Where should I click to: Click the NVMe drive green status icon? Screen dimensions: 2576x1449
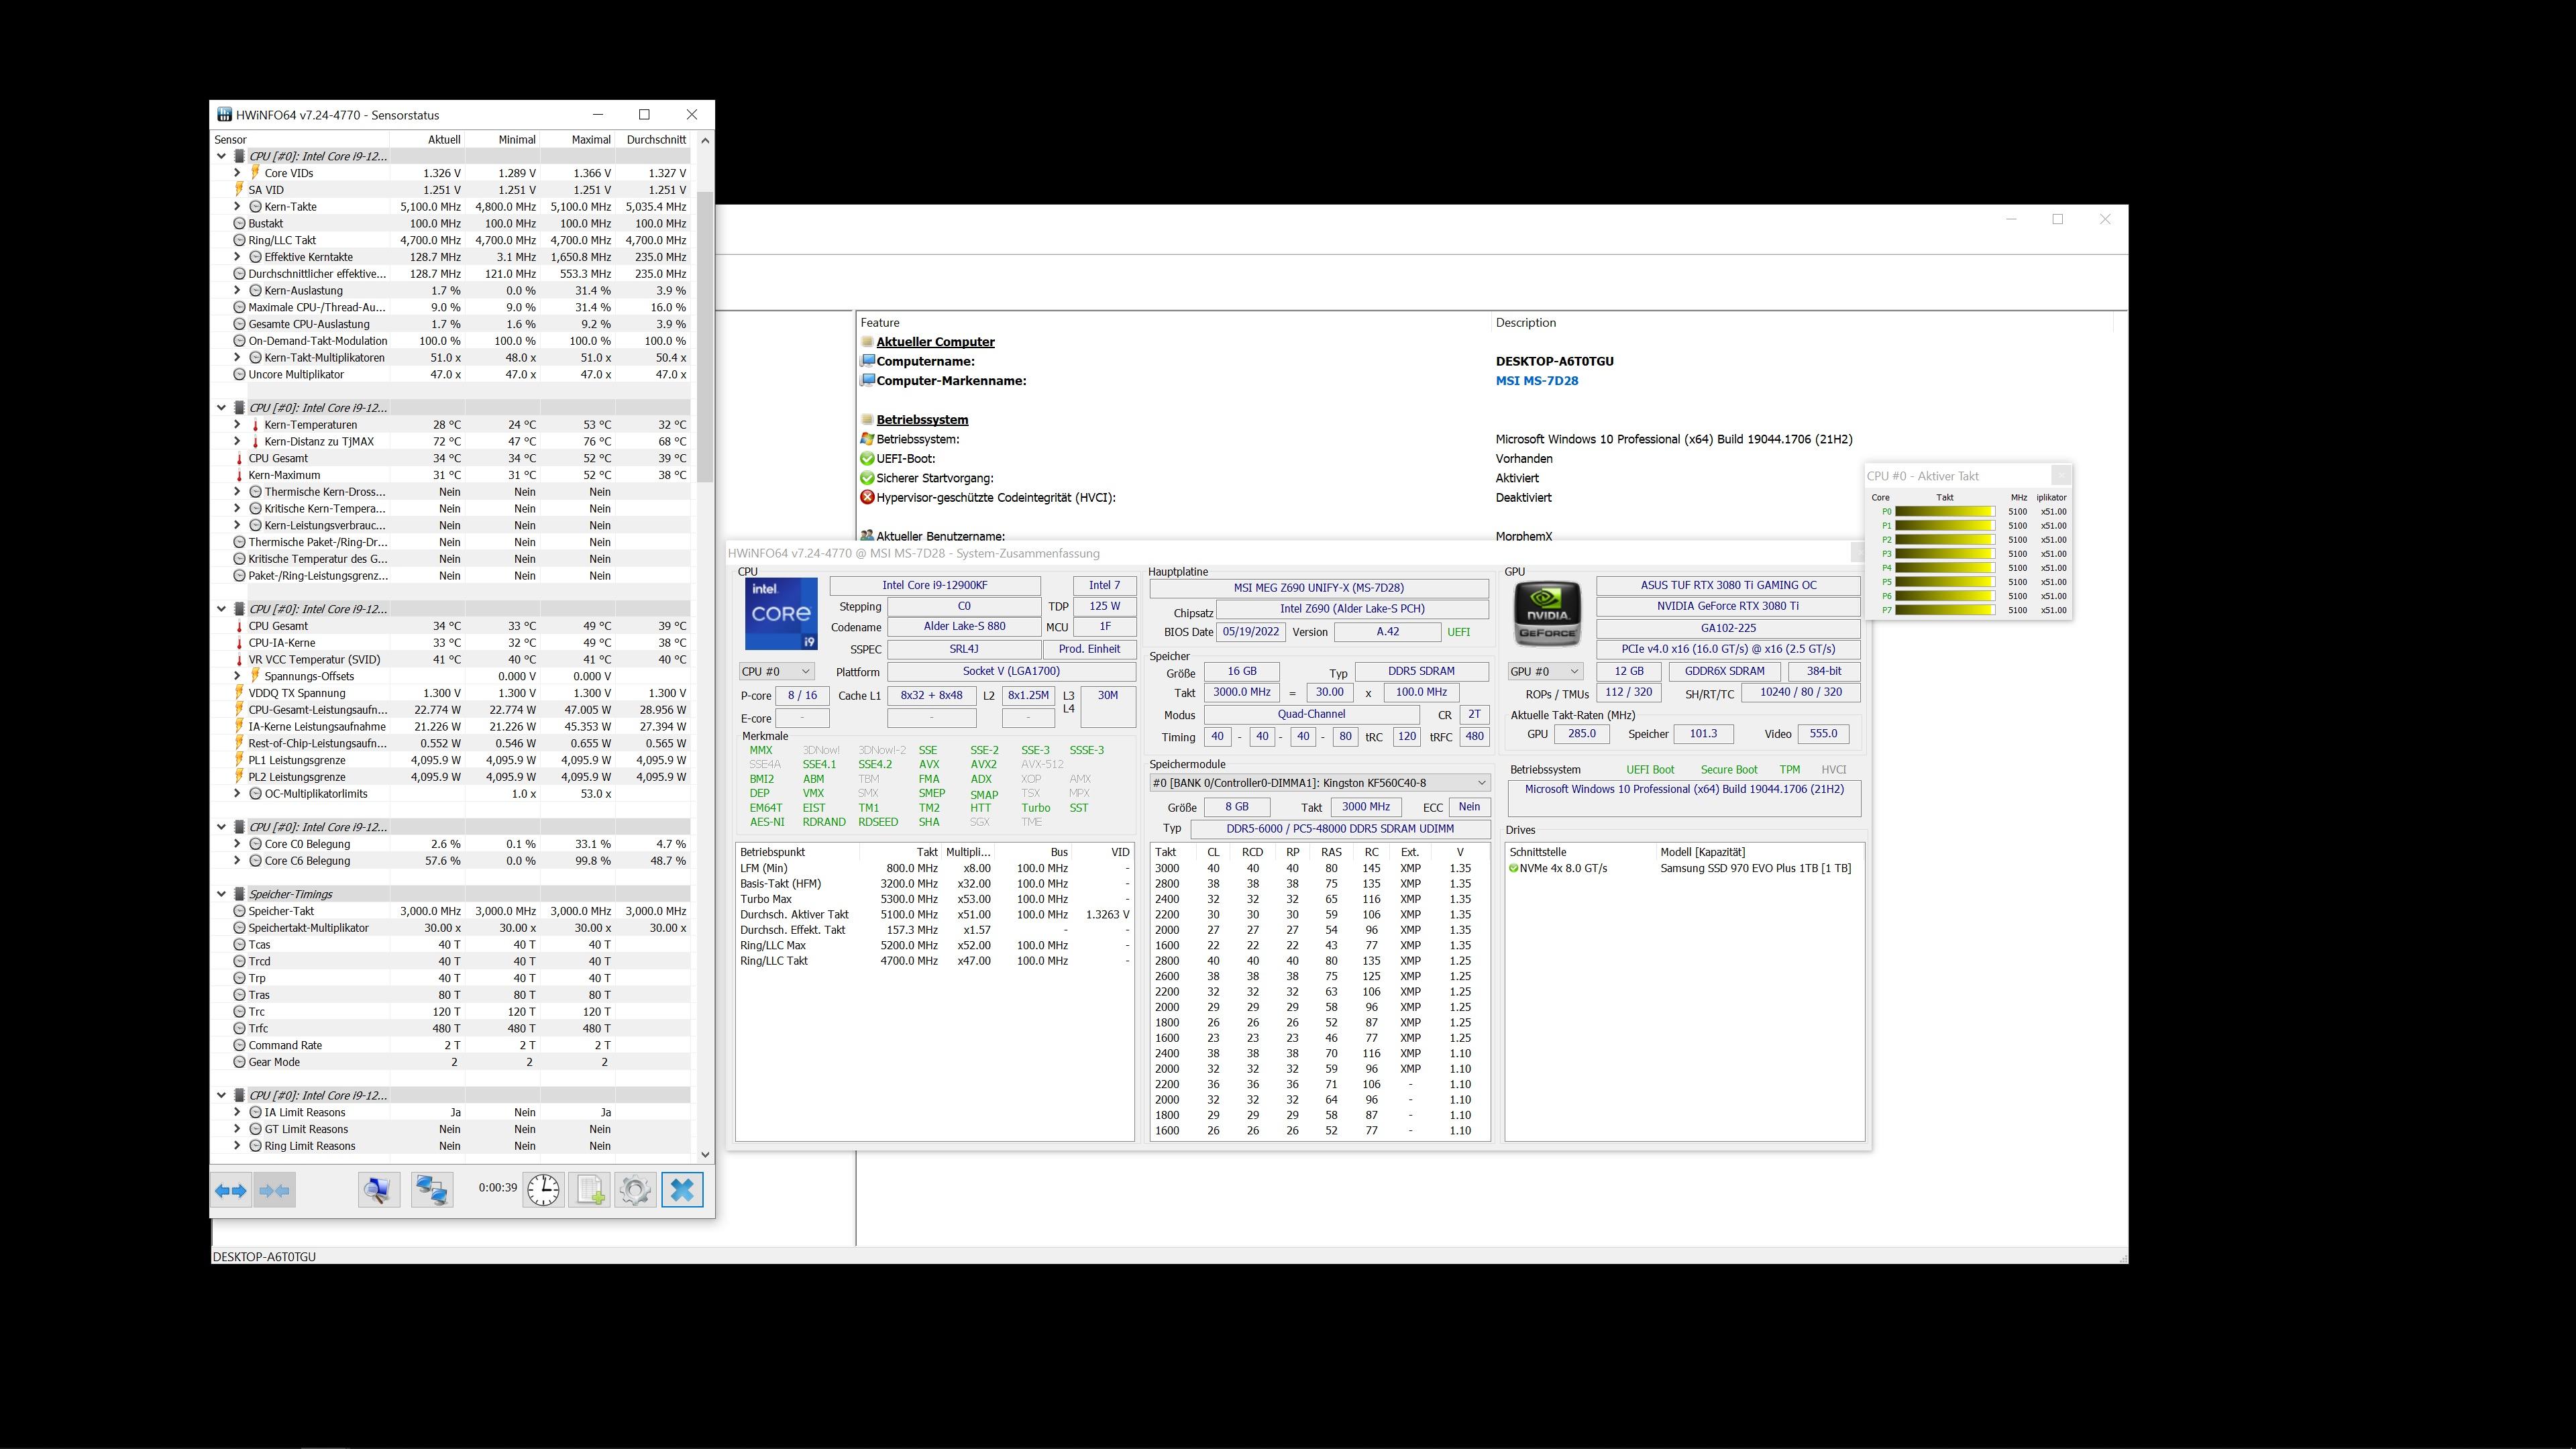coord(1513,869)
